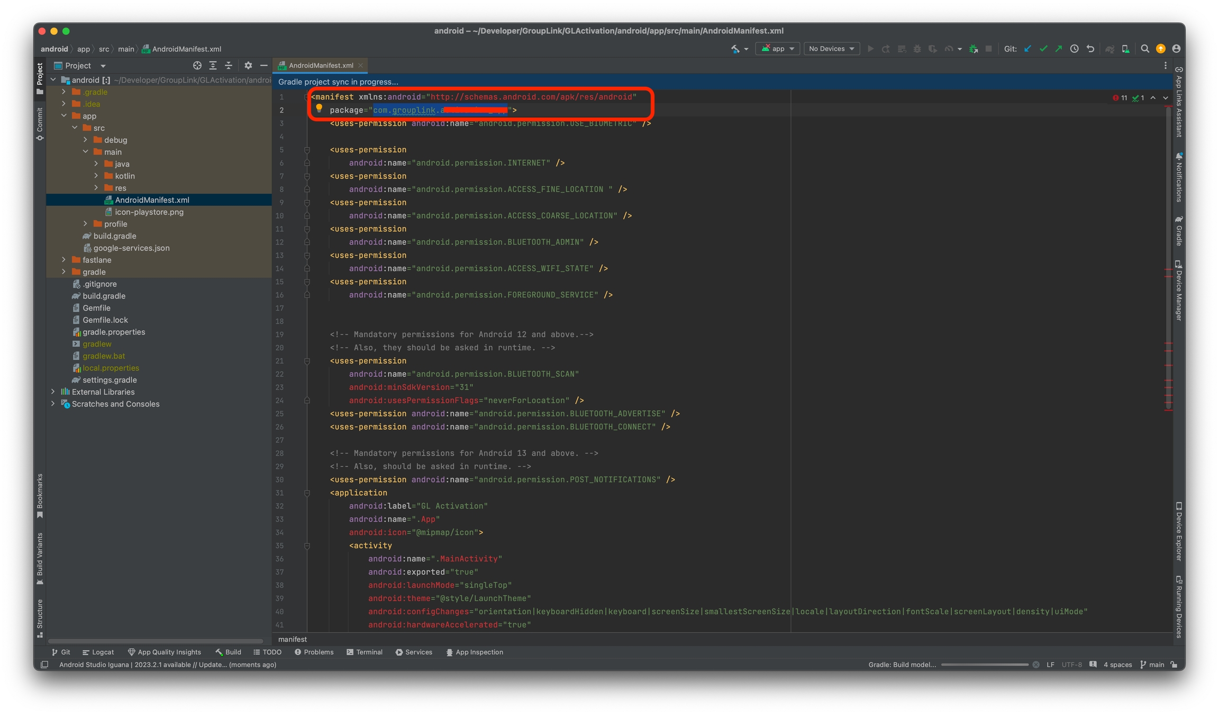Click the Make Project hammer icon
The width and height of the screenshot is (1219, 715).
[x=735, y=49]
